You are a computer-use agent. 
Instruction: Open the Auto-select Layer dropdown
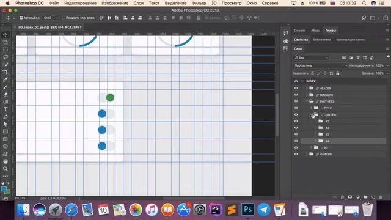(51, 18)
